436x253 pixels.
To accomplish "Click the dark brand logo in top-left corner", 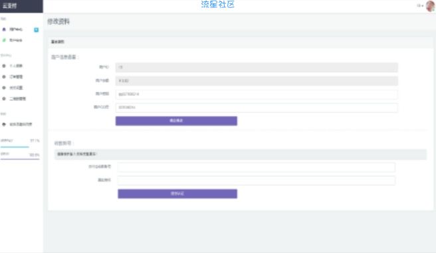I will [21, 6].
